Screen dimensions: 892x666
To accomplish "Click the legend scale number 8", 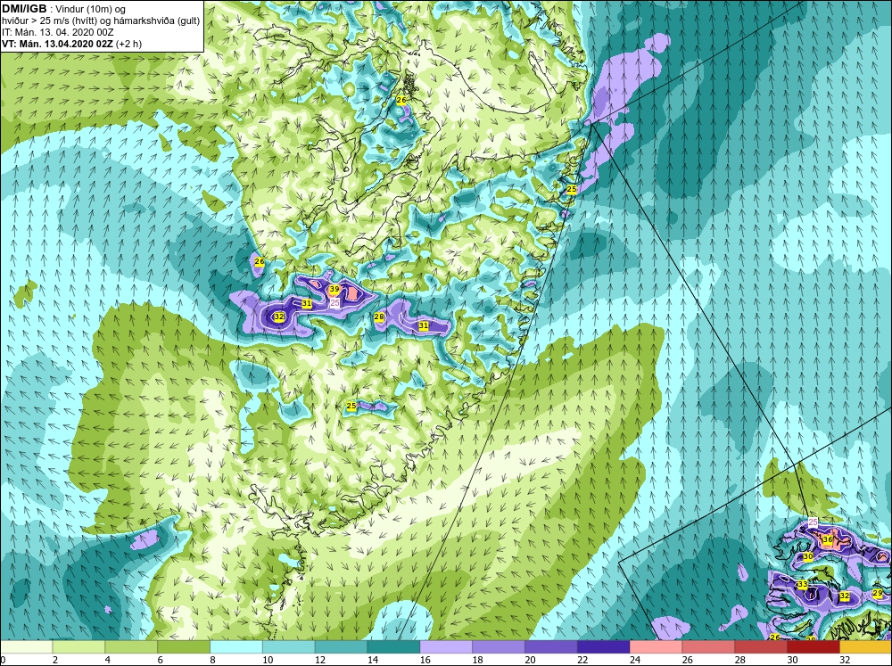I will pyautogui.click(x=214, y=660).
